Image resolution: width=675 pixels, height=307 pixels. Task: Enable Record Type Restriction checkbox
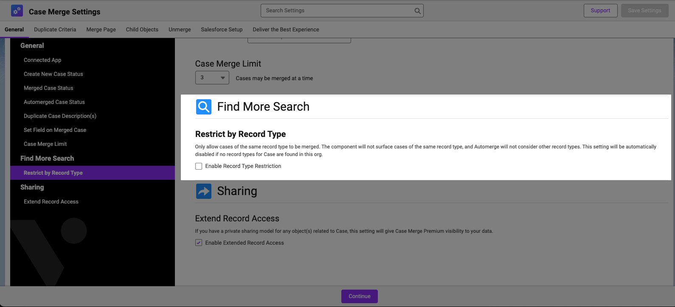pyautogui.click(x=199, y=166)
